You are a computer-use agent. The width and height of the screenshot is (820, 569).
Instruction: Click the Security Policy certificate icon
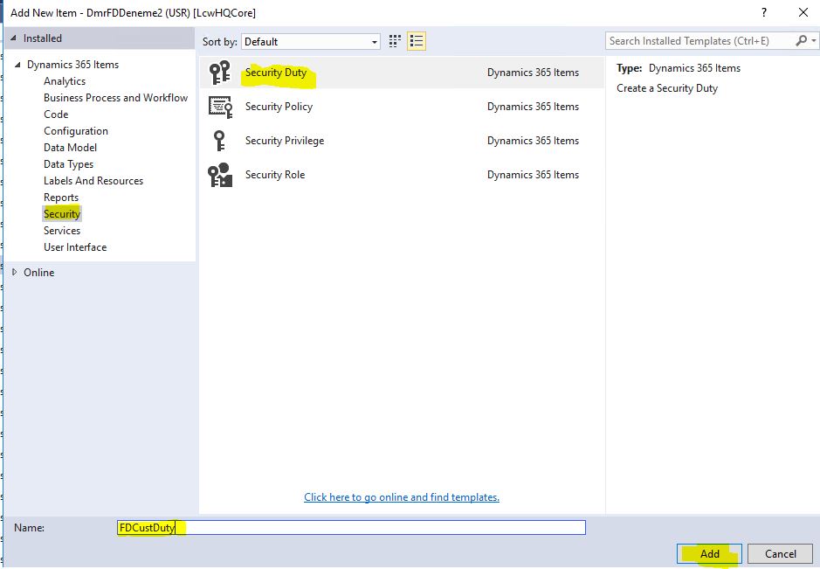(219, 107)
